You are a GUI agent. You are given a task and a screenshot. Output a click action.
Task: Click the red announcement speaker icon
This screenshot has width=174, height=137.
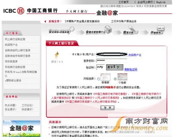coord(45,21)
